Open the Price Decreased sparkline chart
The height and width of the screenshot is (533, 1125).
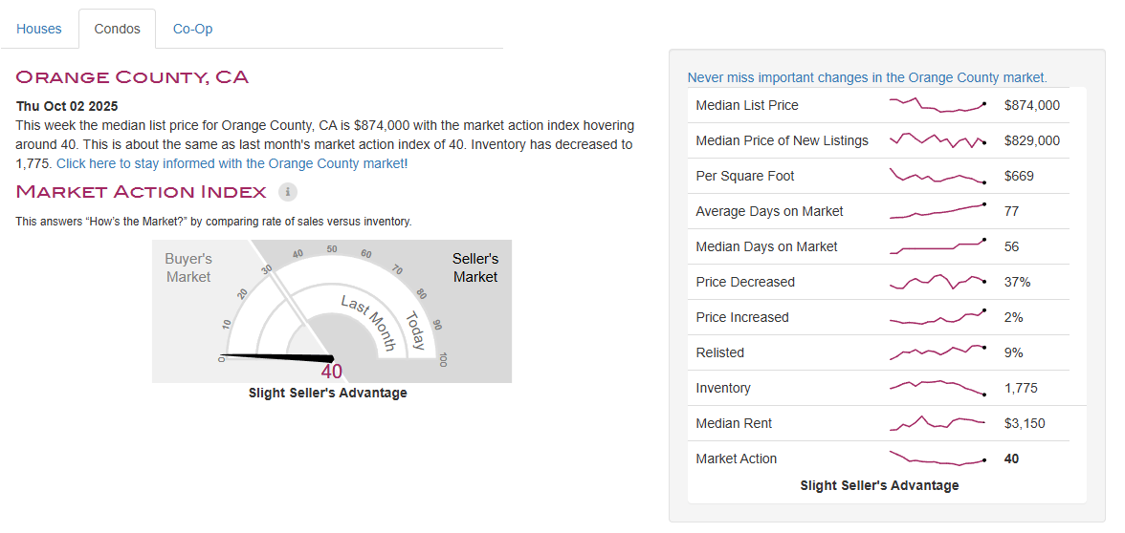pos(937,282)
